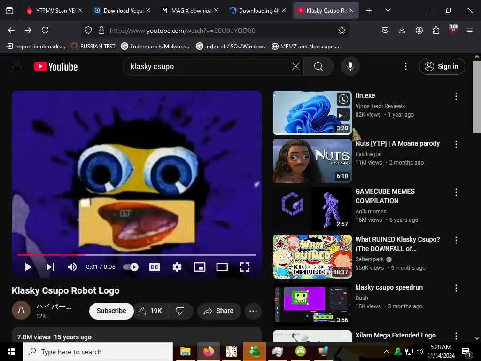Start voice search with microphone
Viewport: 481px width, 361px height.
click(350, 66)
